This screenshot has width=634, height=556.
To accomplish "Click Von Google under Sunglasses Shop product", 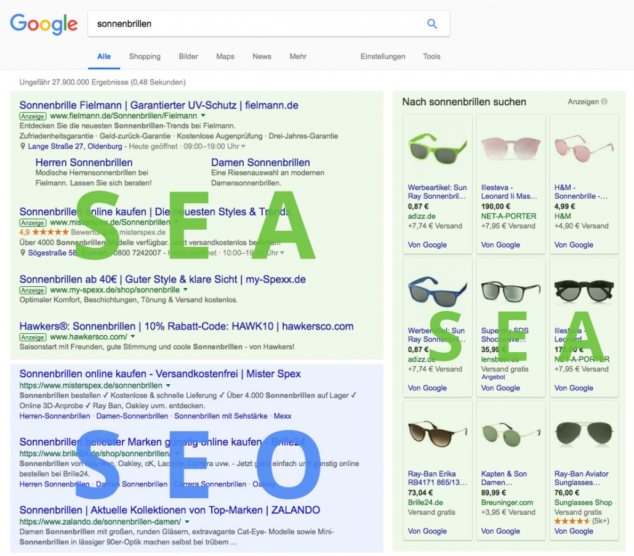I will tap(574, 531).
